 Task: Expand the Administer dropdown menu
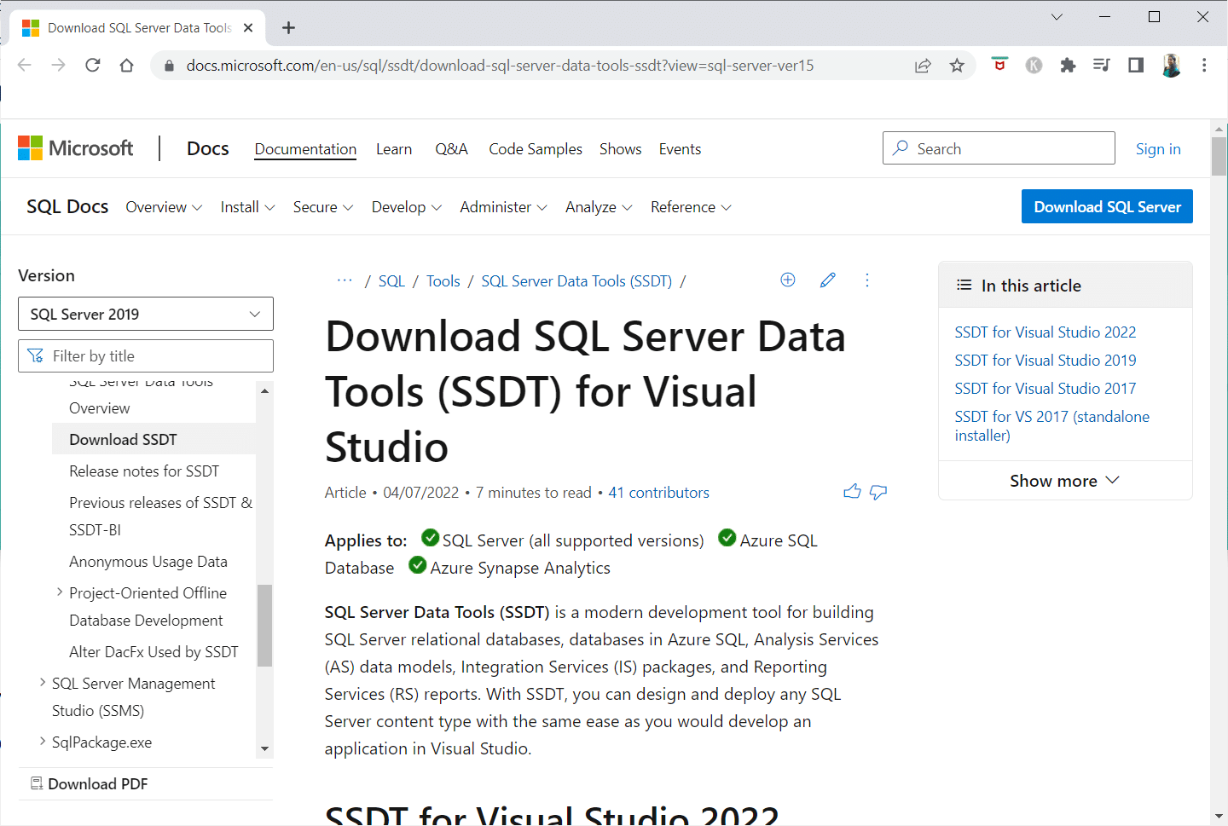503,207
